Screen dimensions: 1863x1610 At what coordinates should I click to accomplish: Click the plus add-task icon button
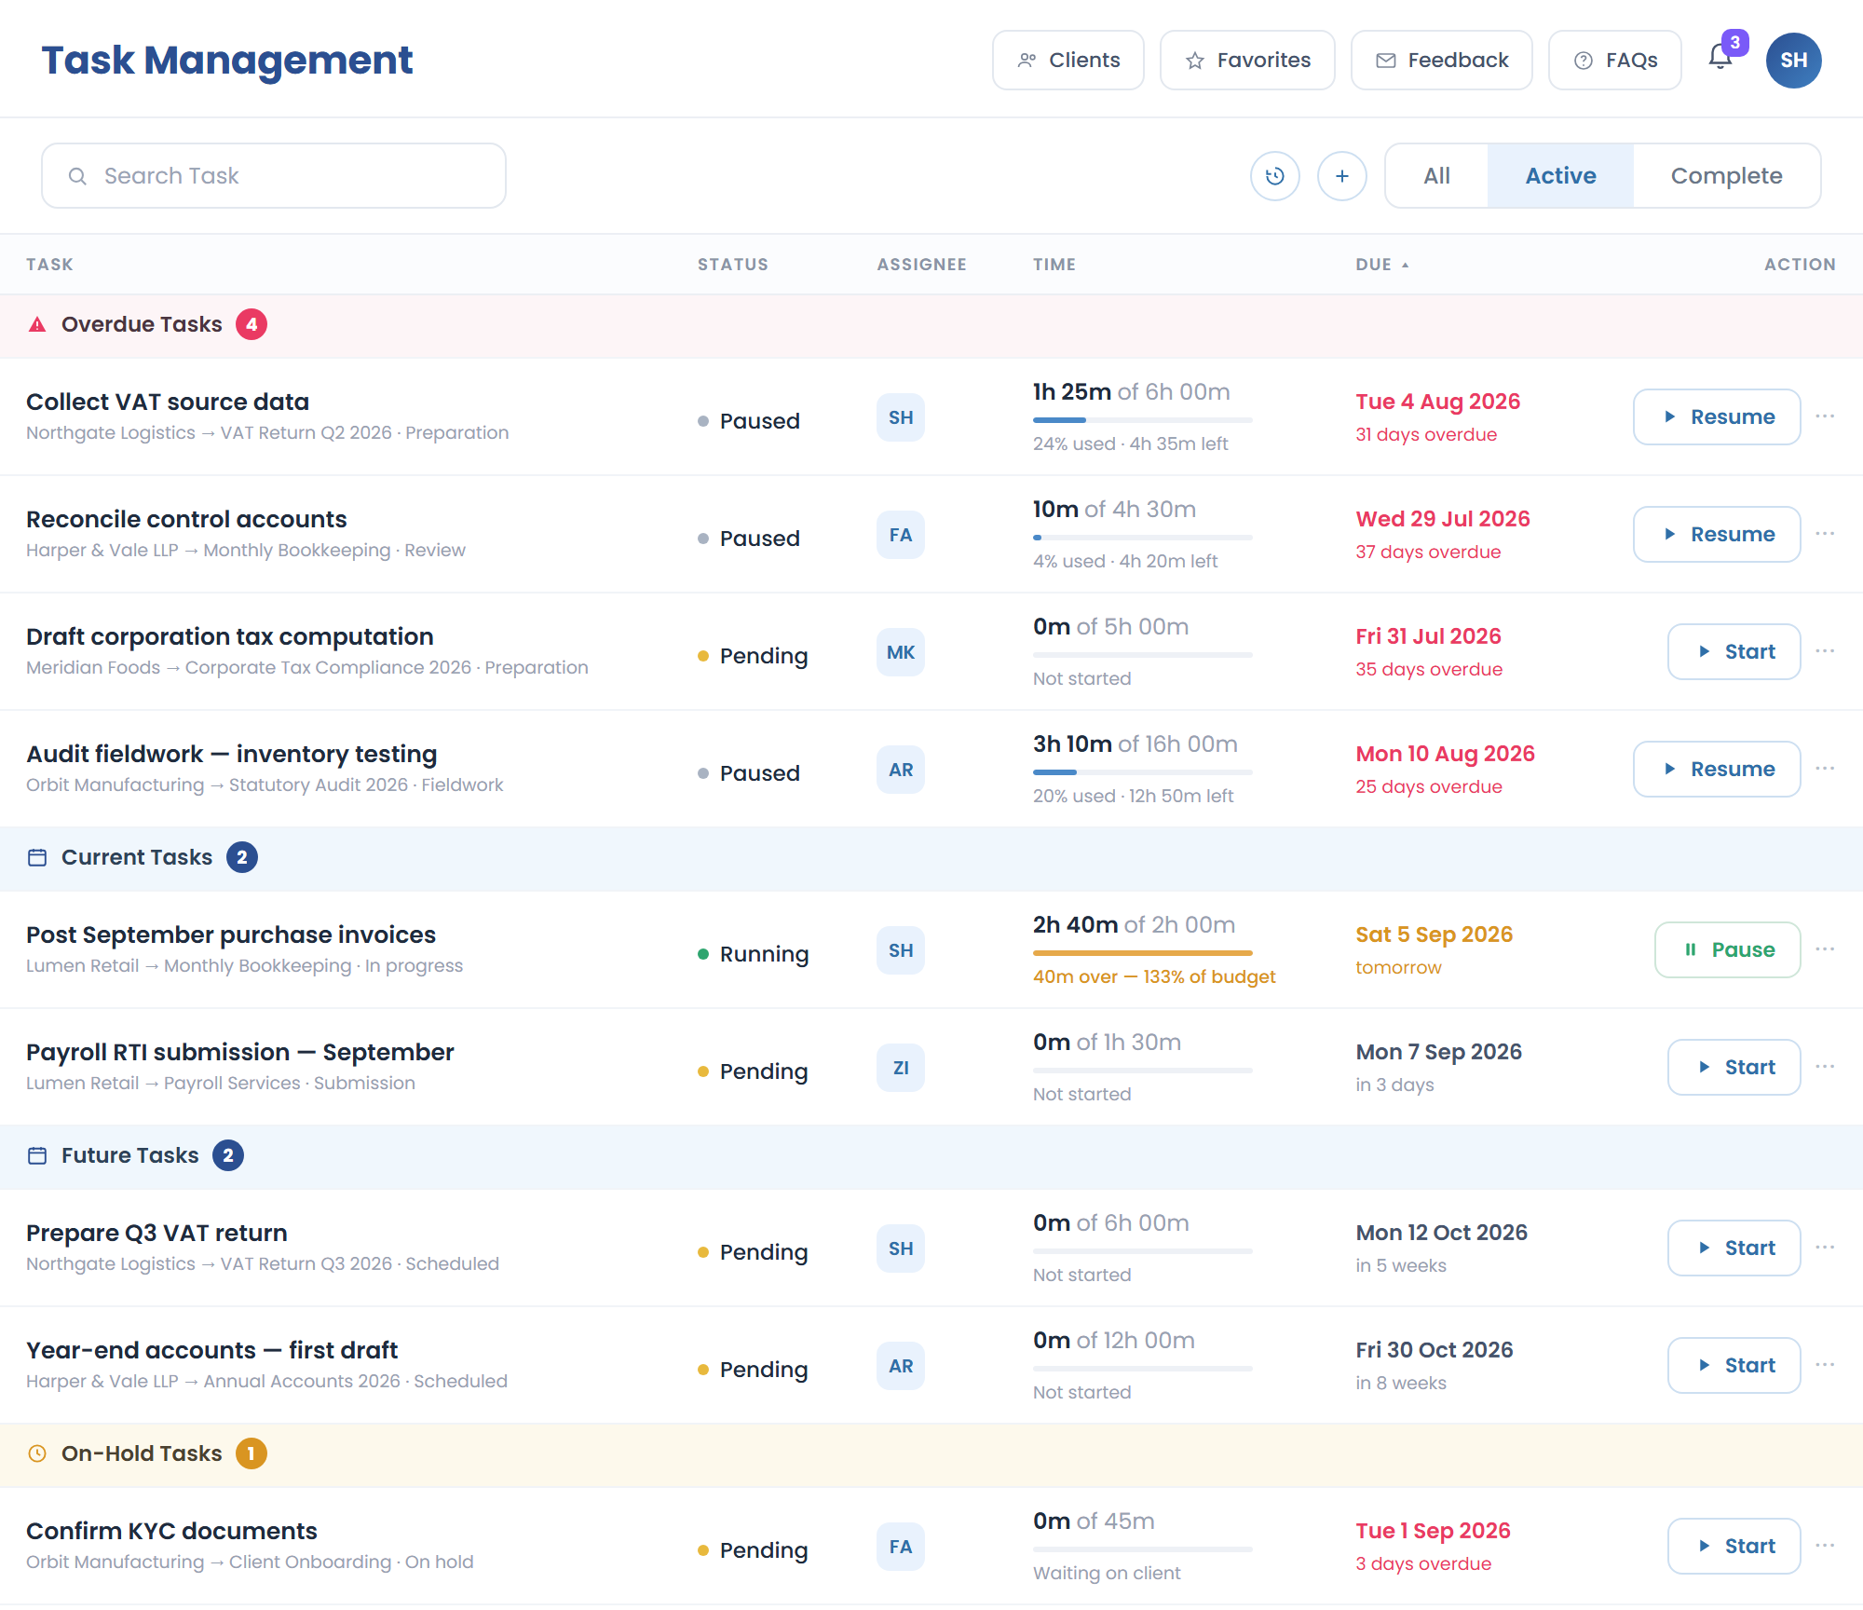point(1341,176)
